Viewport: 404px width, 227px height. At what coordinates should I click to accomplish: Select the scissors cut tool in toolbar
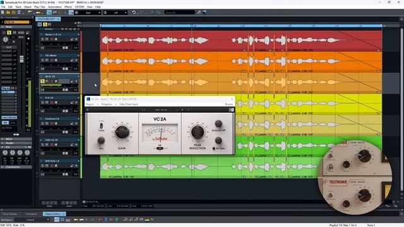coord(55,13)
